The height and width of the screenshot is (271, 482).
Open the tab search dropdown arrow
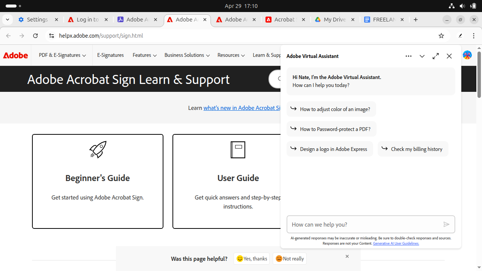tap(7, 20)
